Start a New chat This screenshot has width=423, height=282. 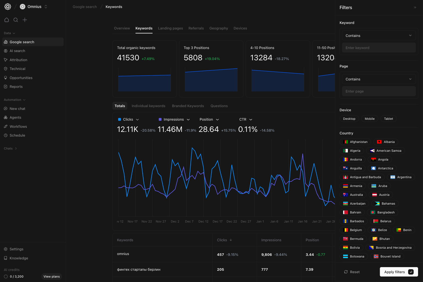coord(18,109)
